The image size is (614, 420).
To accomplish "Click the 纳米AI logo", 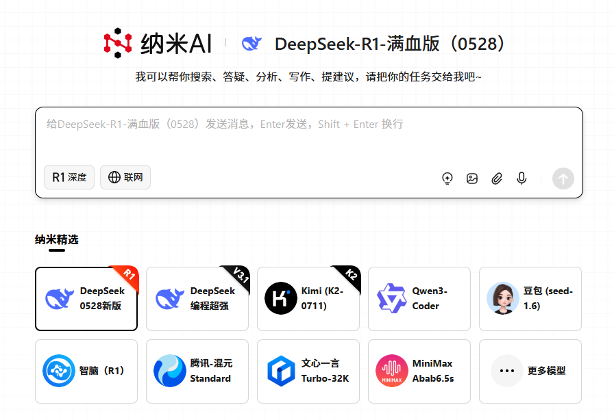I will tap(158, 43).
